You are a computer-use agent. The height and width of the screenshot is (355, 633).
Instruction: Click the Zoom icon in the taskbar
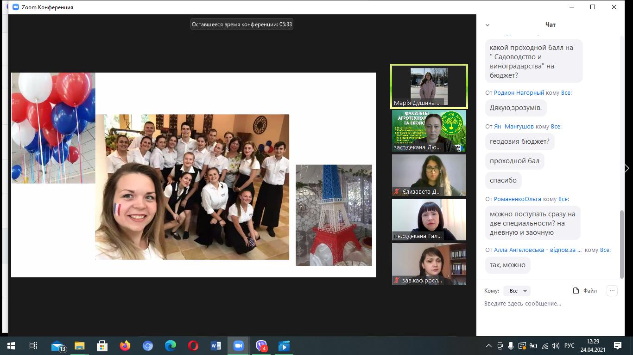tap(239, 346)
